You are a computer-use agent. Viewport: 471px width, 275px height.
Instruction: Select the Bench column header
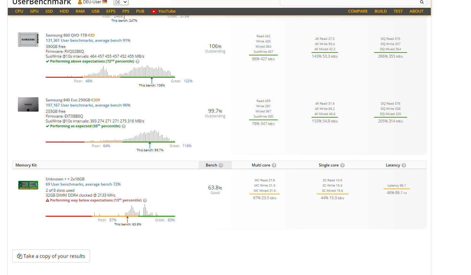tap(215, 165)
